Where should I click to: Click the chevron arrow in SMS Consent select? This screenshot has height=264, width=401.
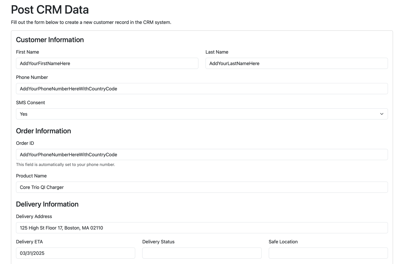click(382, 114)
